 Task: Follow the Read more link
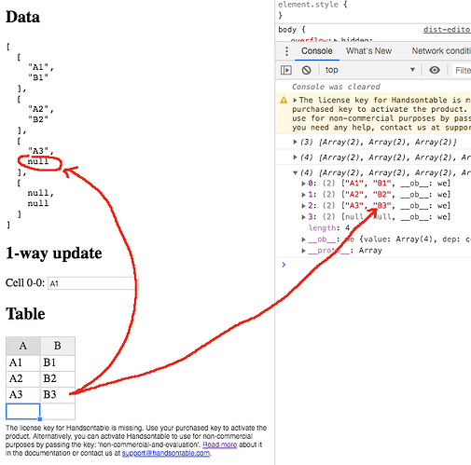point(220,444)
